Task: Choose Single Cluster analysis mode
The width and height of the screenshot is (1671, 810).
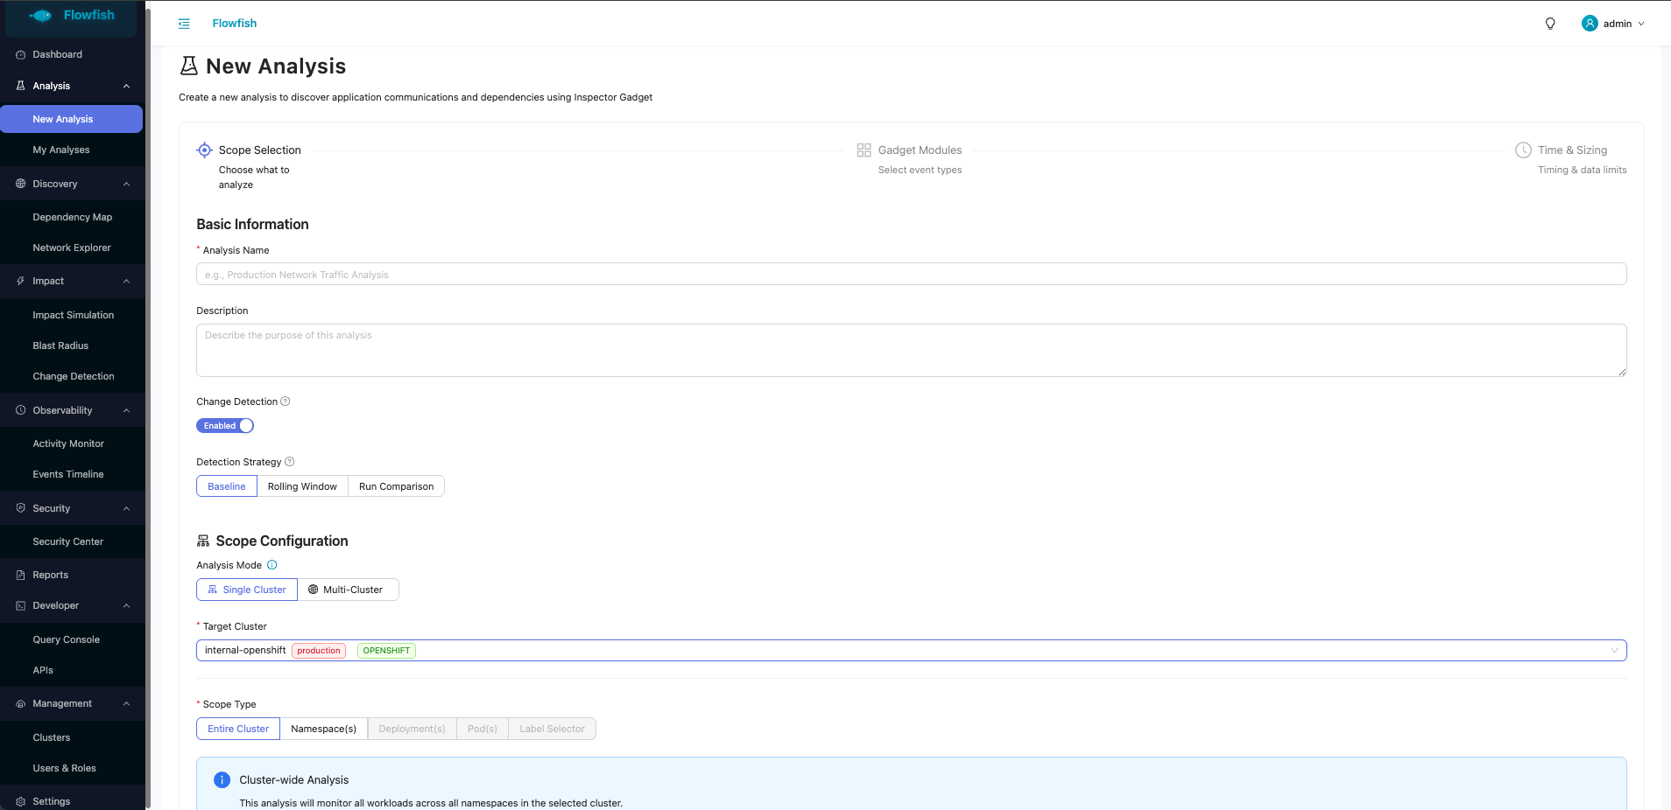Action: click(x=247, y=590)
